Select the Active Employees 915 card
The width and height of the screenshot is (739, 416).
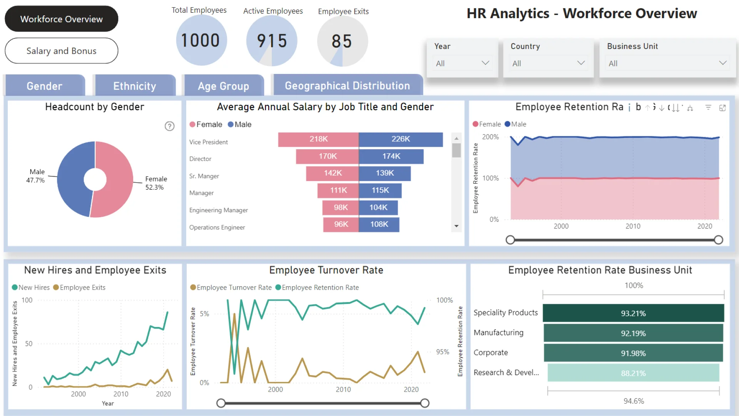(272, 41)
